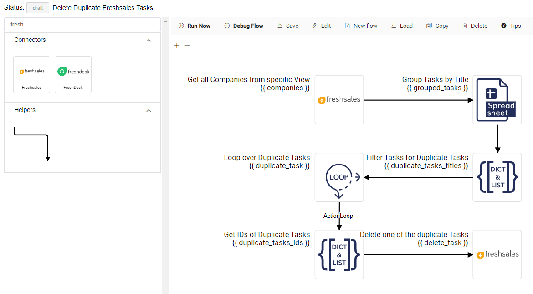Click label 'Filter Tasks for Duplicate Tasks'

[x=417, y=158]
